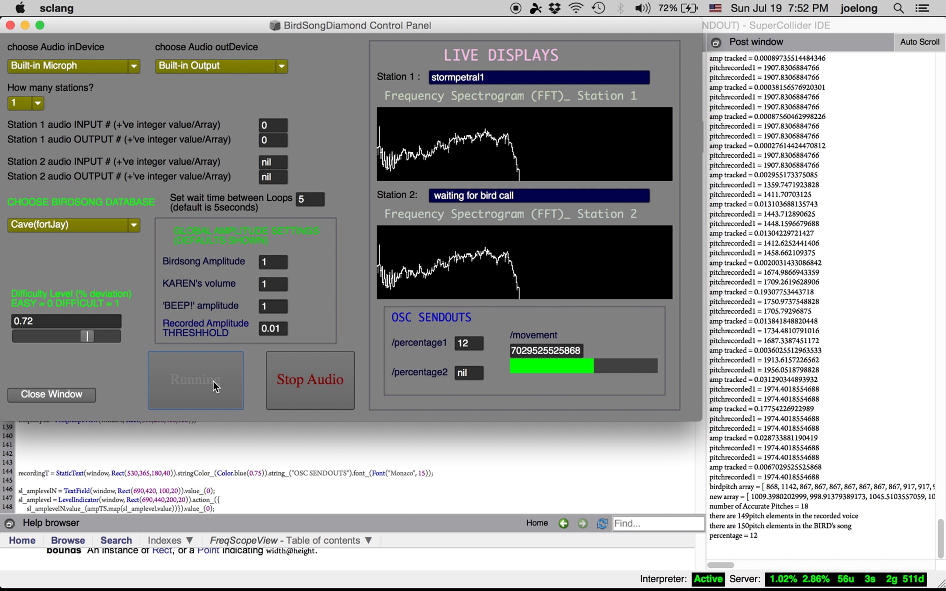Toggle Auto Scroll in Post window

[920, 42]
